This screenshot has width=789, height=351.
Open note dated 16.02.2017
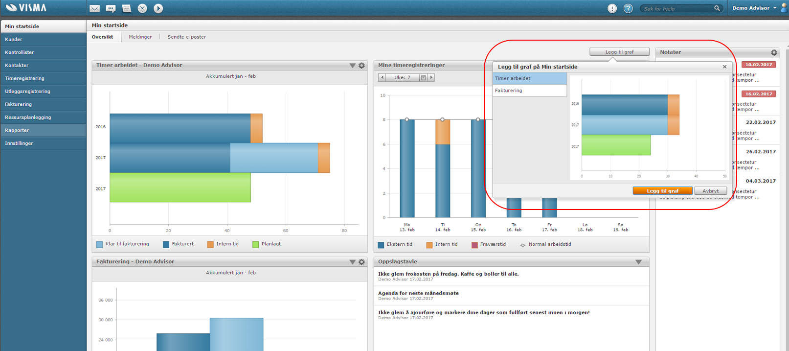759,94
